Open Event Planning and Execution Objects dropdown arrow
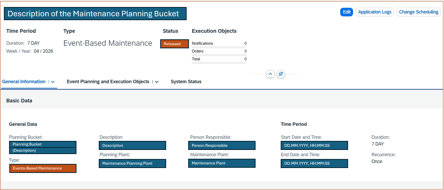This screenshot has width=444, height=190. click(157, 82)
